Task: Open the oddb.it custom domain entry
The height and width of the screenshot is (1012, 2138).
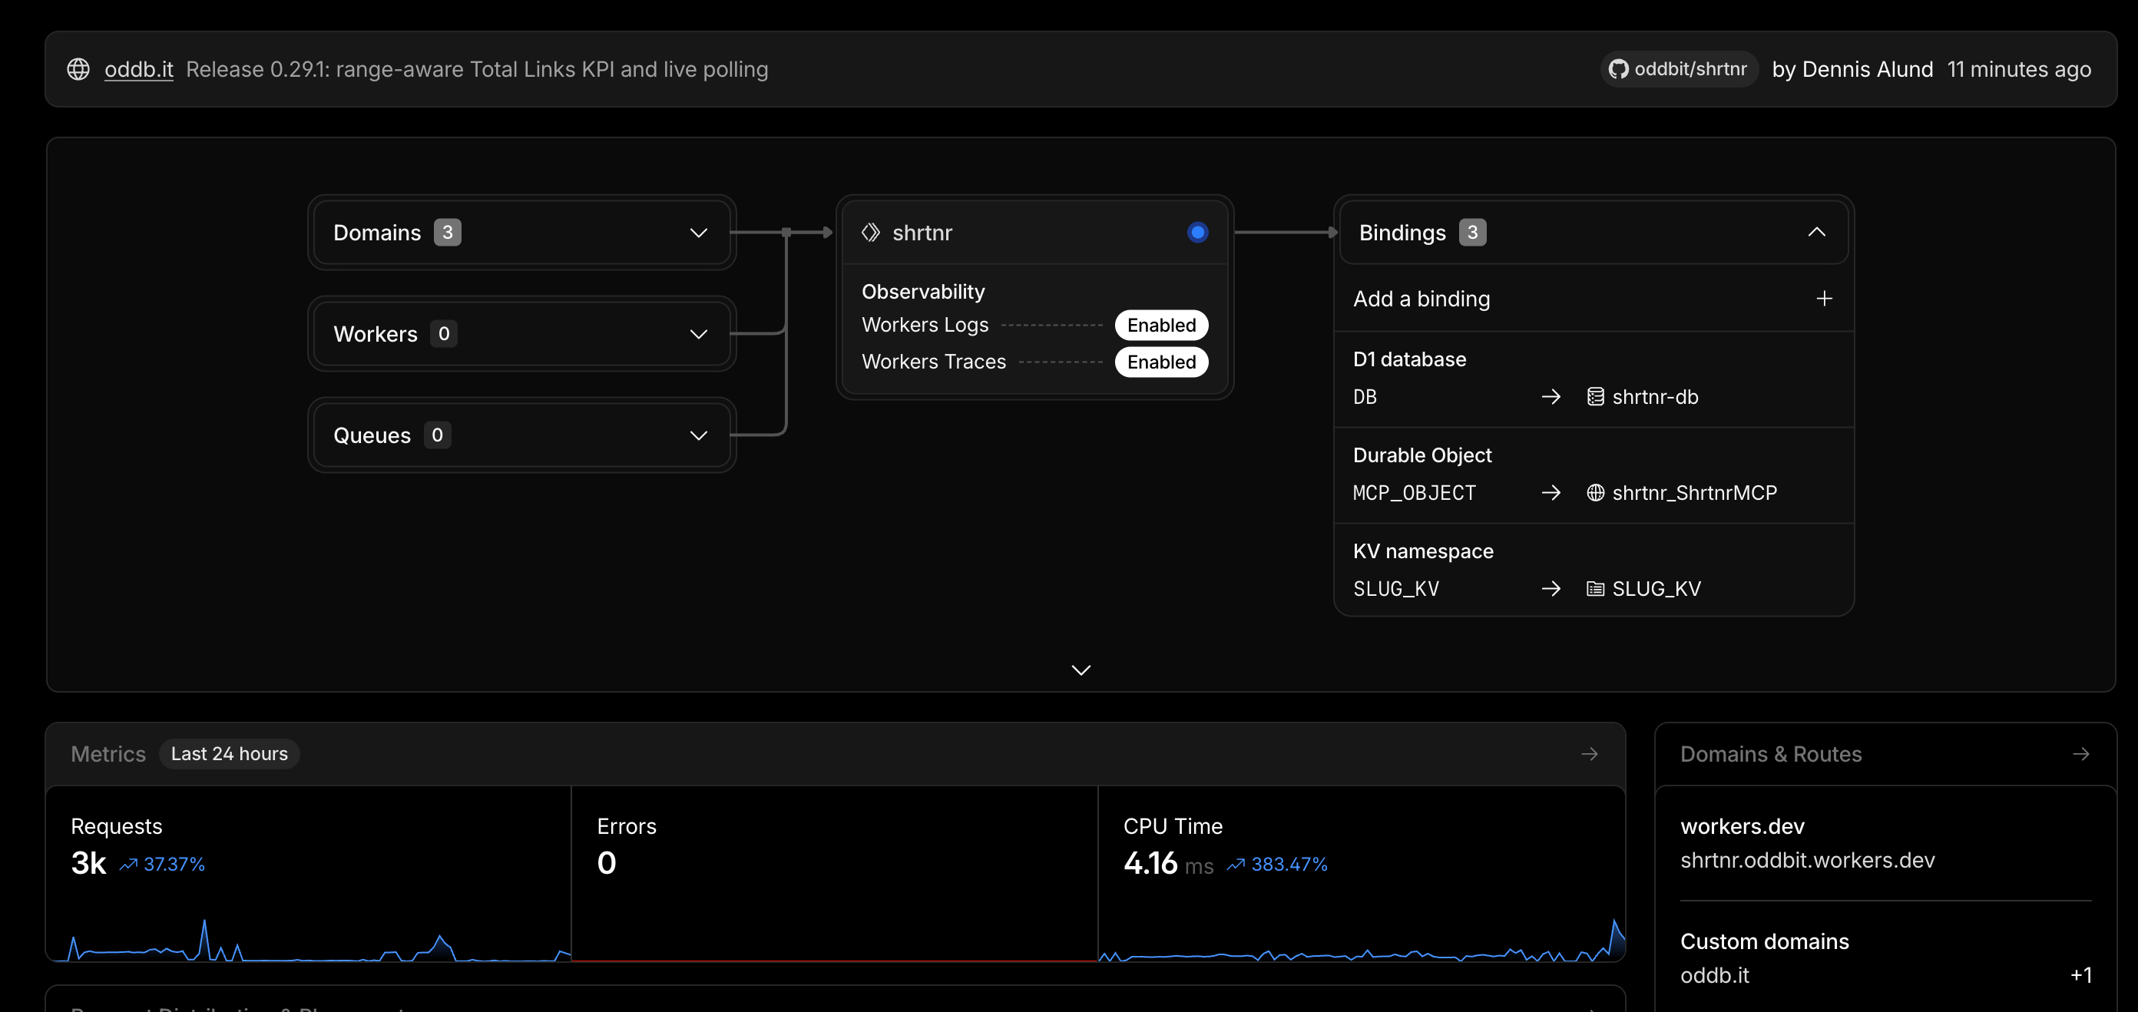Action: click(x=1714, y=975)
